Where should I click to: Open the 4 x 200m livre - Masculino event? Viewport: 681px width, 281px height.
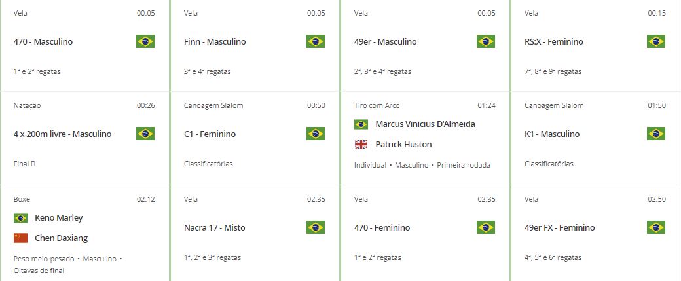[x=63, y=134]
